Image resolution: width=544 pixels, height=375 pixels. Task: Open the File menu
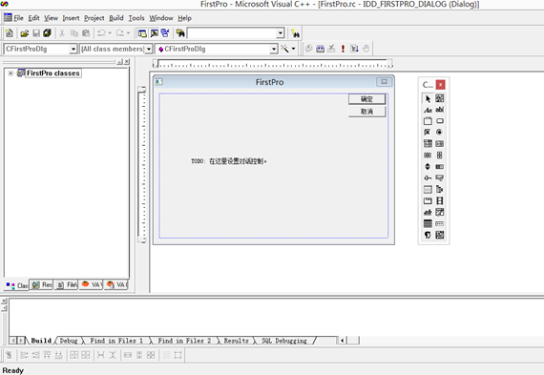coord(18,18)
